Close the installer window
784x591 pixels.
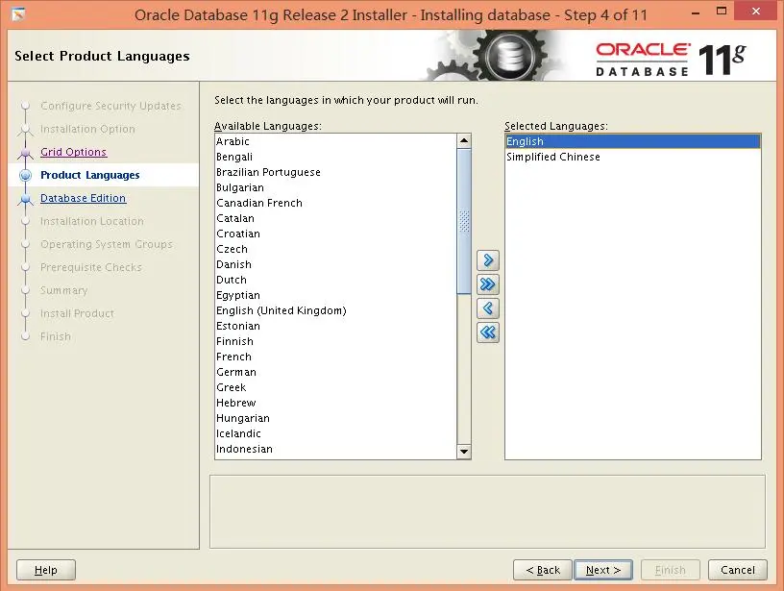[x=755, y=11]
